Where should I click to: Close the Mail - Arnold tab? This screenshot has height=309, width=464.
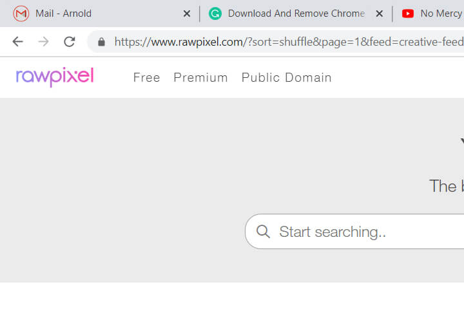tap(187, 14)
